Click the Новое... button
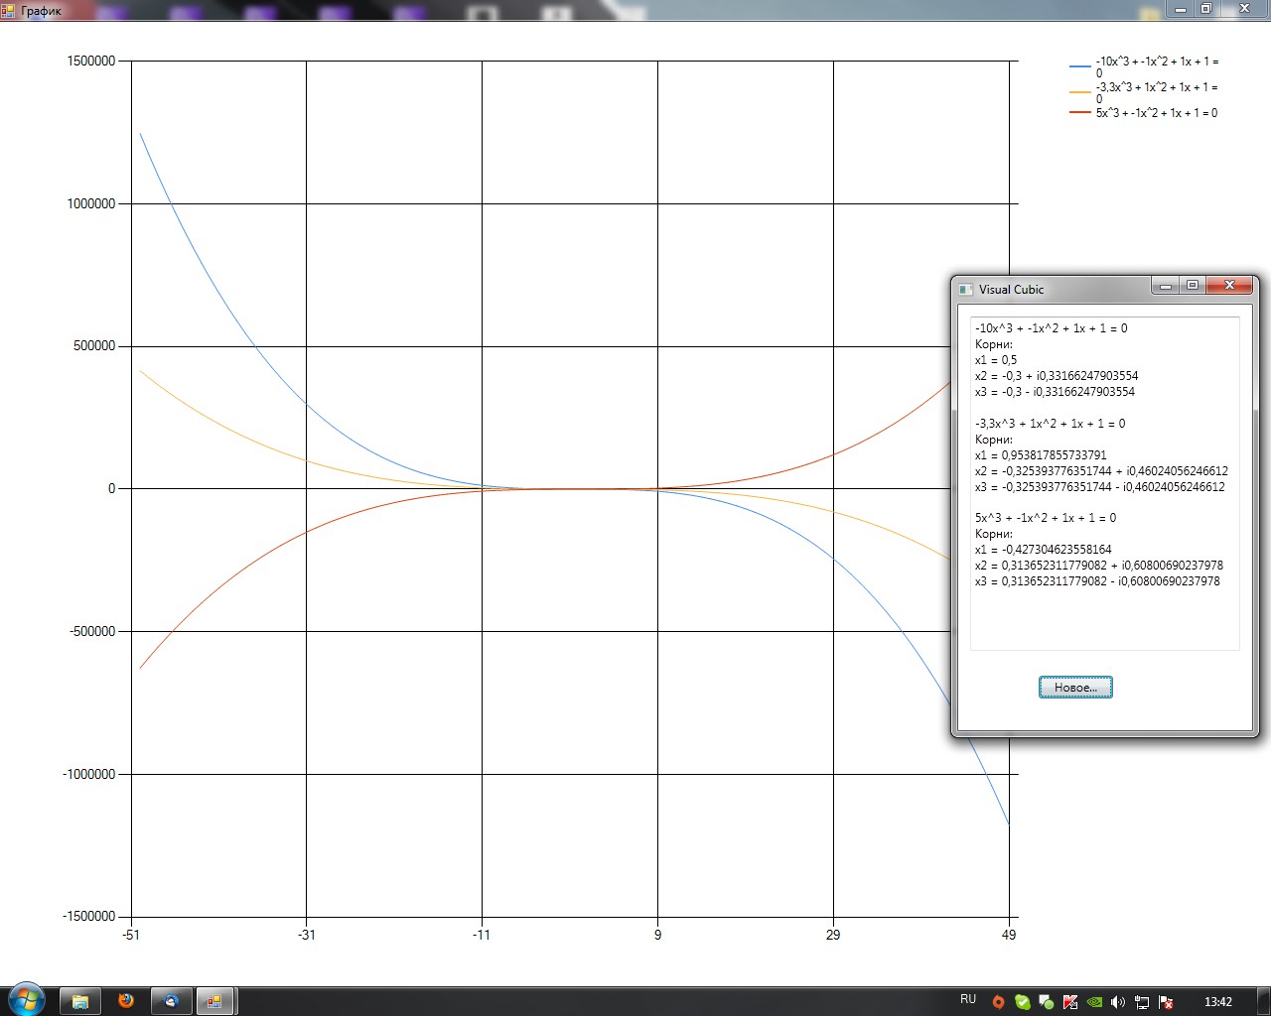This screenshot has width=1271, height=1016. [1075, 688]
